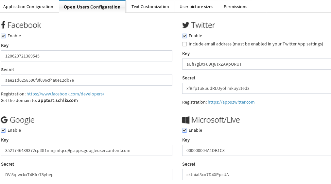Open the Text Customization tab
Image resolution: width=331 pixels, height=184 pixels.
(150, 7)
